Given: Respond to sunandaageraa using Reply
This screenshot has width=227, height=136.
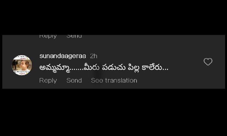Looking at the screenshot, I should 48,81.
